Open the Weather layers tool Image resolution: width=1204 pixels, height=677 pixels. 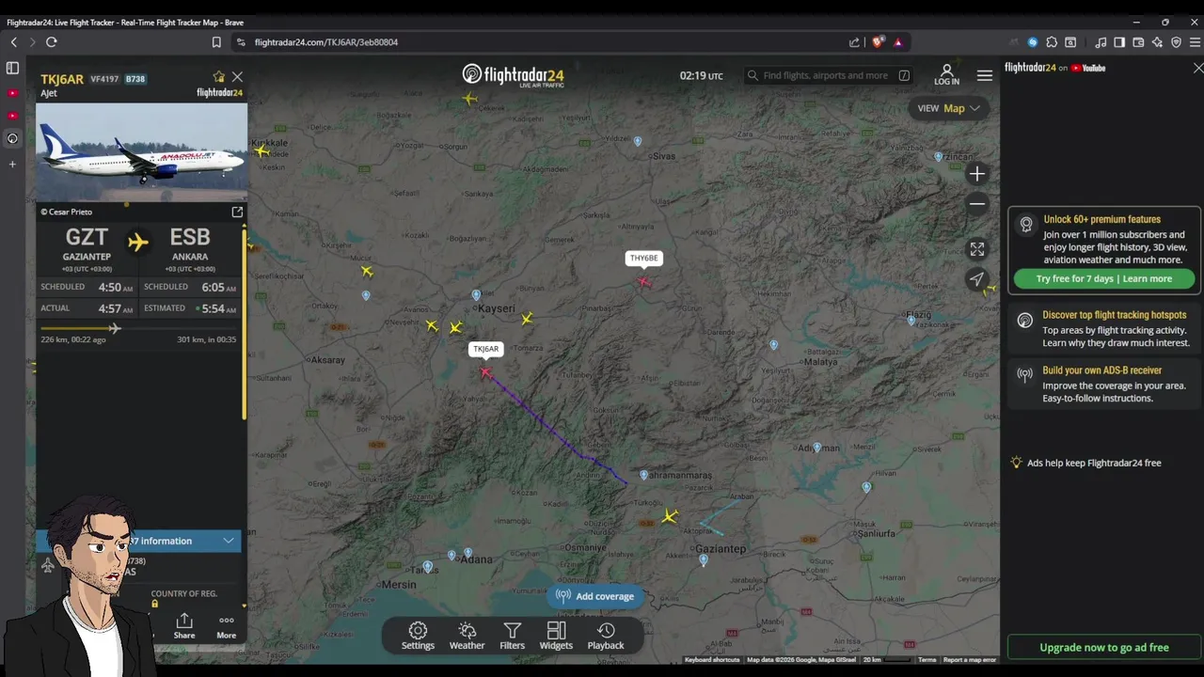point(467,636)
